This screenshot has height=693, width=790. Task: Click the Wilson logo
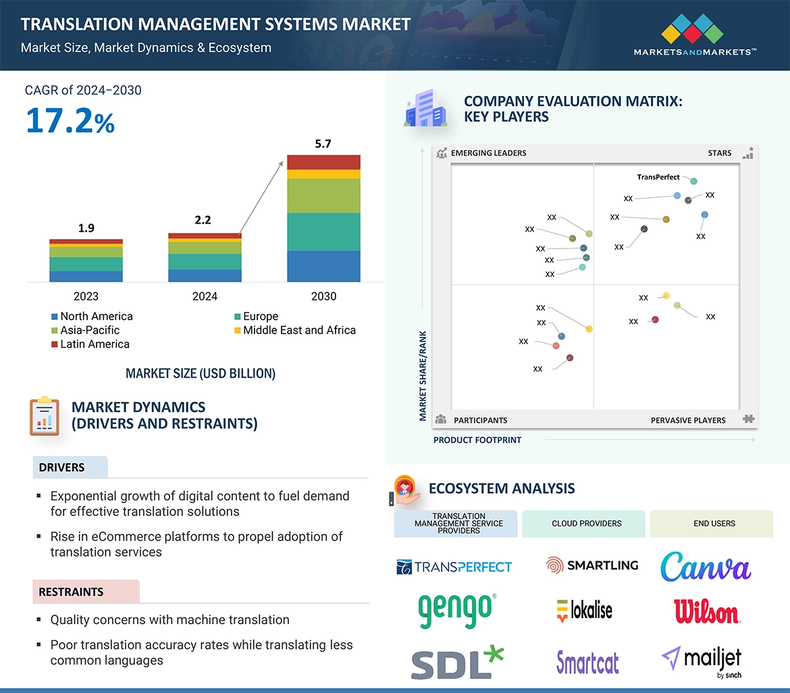click(706, 612)
